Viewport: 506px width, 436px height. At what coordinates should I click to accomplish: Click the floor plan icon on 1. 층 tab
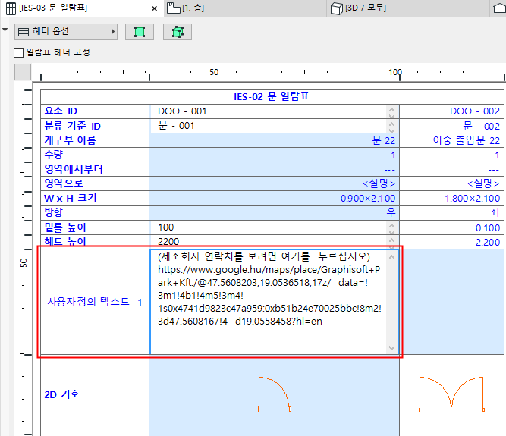coord(173,8)
